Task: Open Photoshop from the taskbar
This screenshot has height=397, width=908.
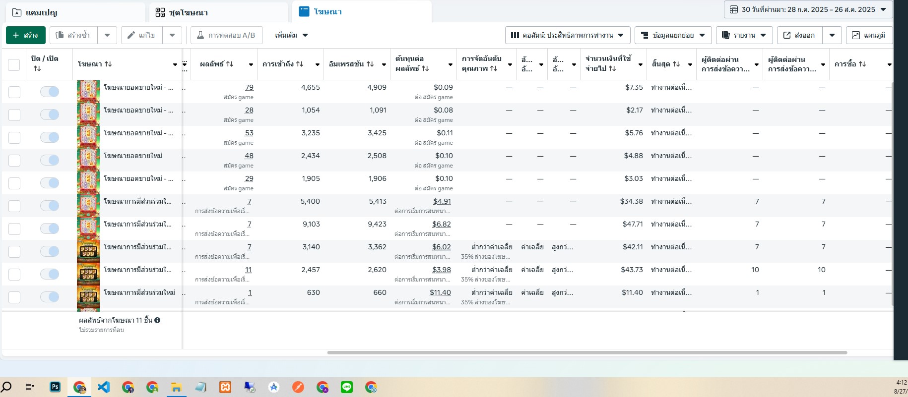Action: (55, 387)
